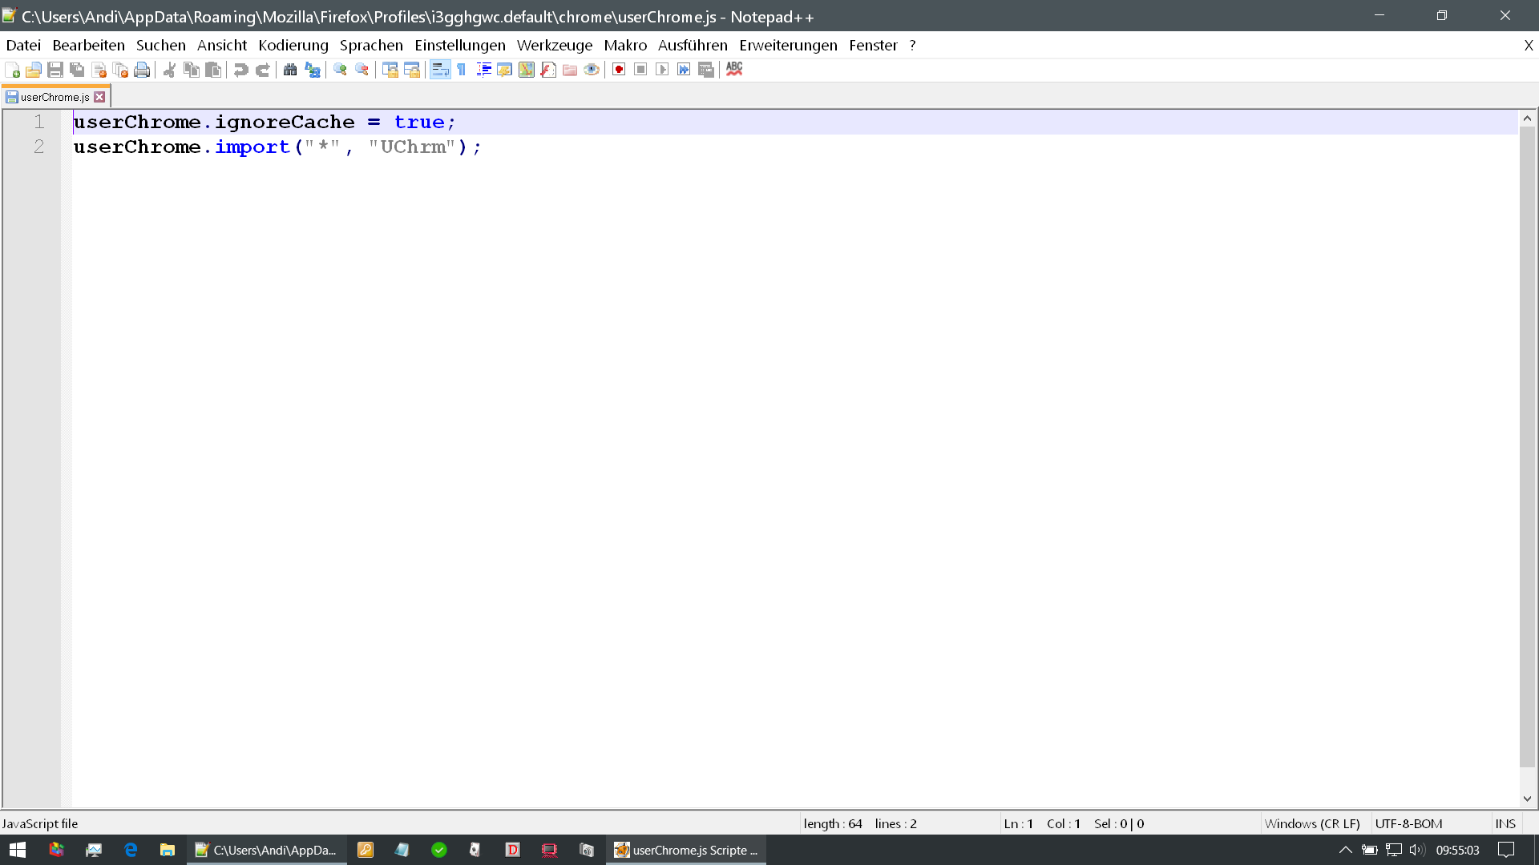Screen dimensions: 1539x865
Task: Open the Datei menu
Action: point(23,46)
